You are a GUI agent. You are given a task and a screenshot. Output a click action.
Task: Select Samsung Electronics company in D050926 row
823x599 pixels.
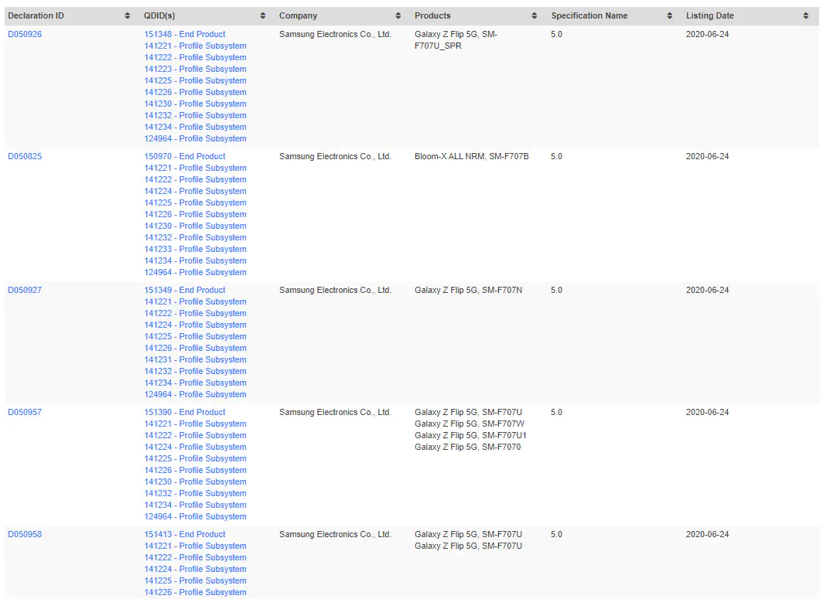coord(336,34)
